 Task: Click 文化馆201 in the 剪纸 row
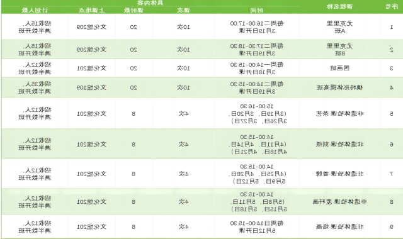[91, 144]
